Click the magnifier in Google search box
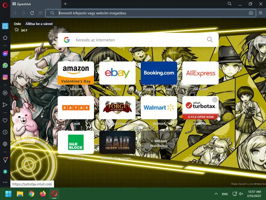The width and height of the screenshot is (266, 200). 210,40
